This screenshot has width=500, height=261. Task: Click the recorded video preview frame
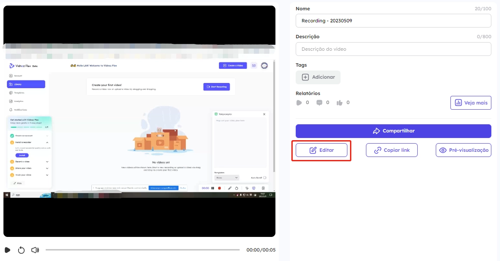click(x=139, y=121)
